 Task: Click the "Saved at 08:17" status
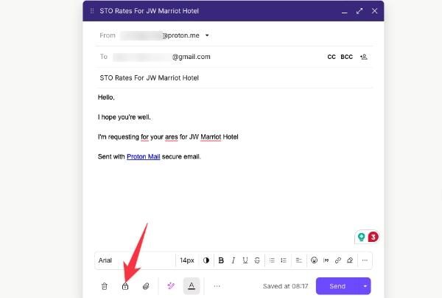[285, 286]
